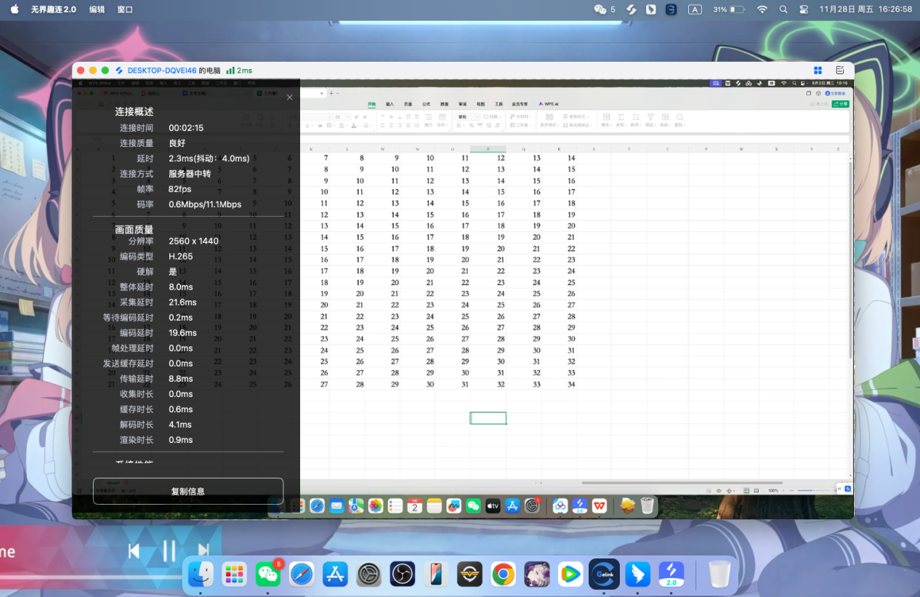Screen dimensions: 920x597
Task: Open System Settings from the Dock
Action: coord(369,574)
